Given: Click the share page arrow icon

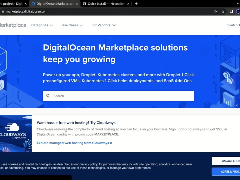Looking at the screenshot, I should [216, 11].
